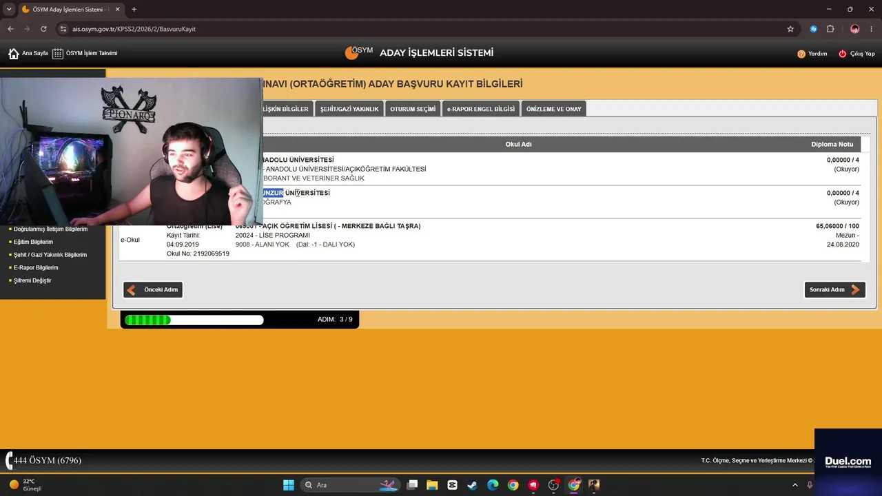
Task: Open the Chrome three-dot menu
Action: (872, 29)
